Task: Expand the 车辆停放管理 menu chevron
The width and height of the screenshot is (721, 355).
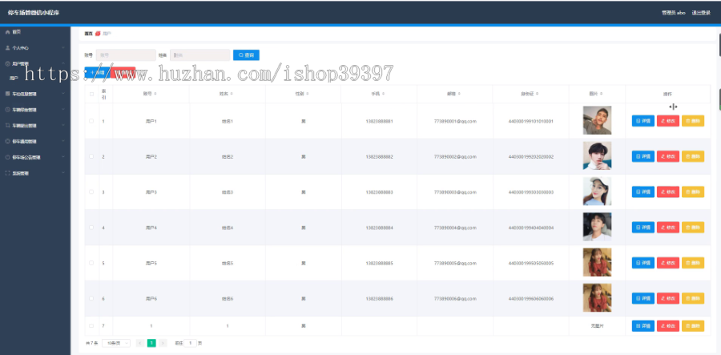Action: click(x=63, y=110)
